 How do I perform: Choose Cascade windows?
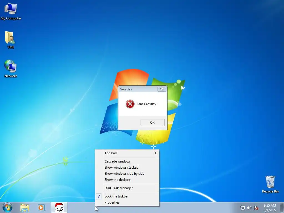coord(127,161)
